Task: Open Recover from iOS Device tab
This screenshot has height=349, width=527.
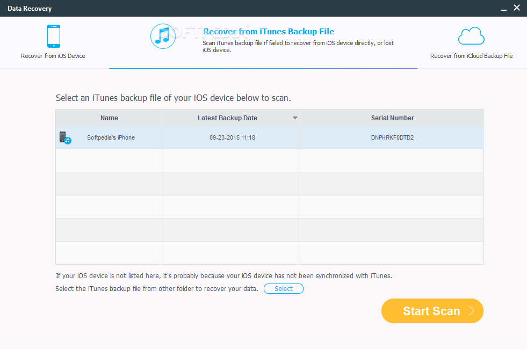Action: tap(53, 42)
